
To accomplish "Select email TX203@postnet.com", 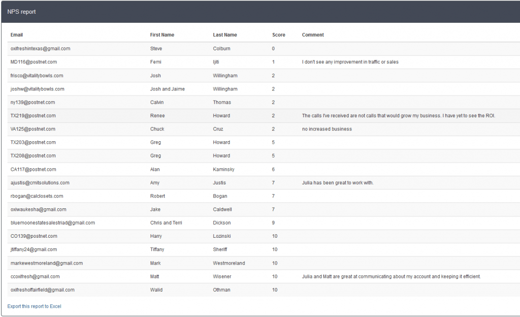I will tap(33, 142).
